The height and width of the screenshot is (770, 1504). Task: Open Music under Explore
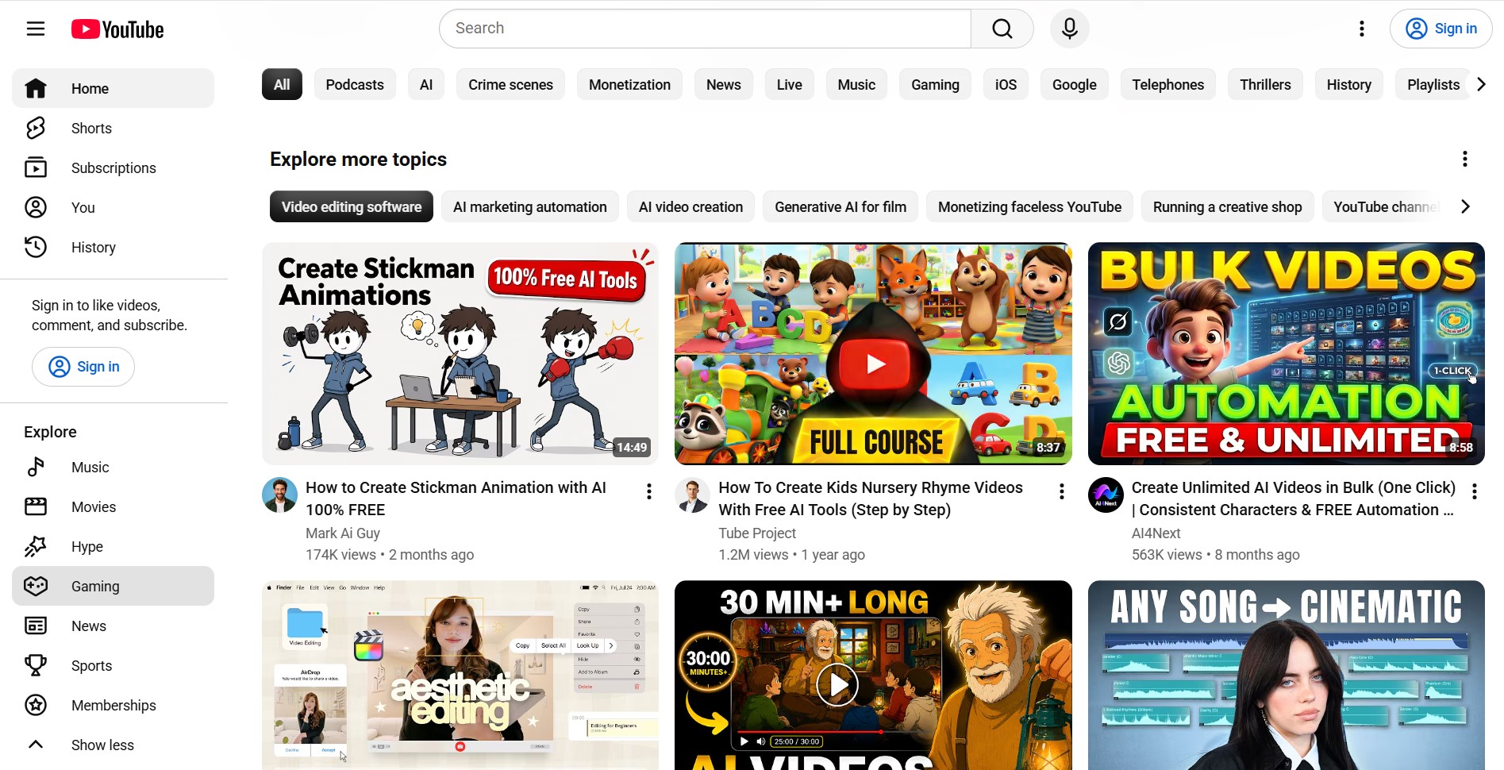[x=113, y=467]
